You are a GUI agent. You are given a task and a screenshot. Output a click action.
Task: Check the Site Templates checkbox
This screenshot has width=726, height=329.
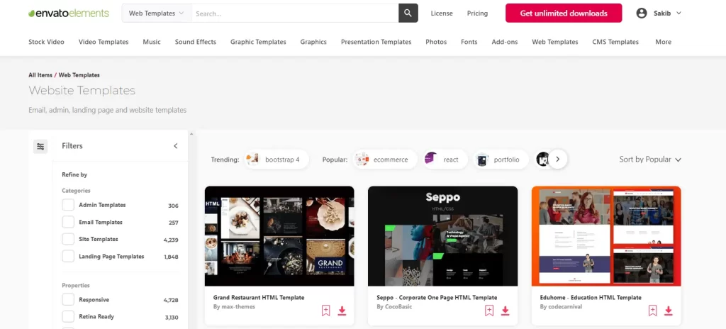point(68,240)
